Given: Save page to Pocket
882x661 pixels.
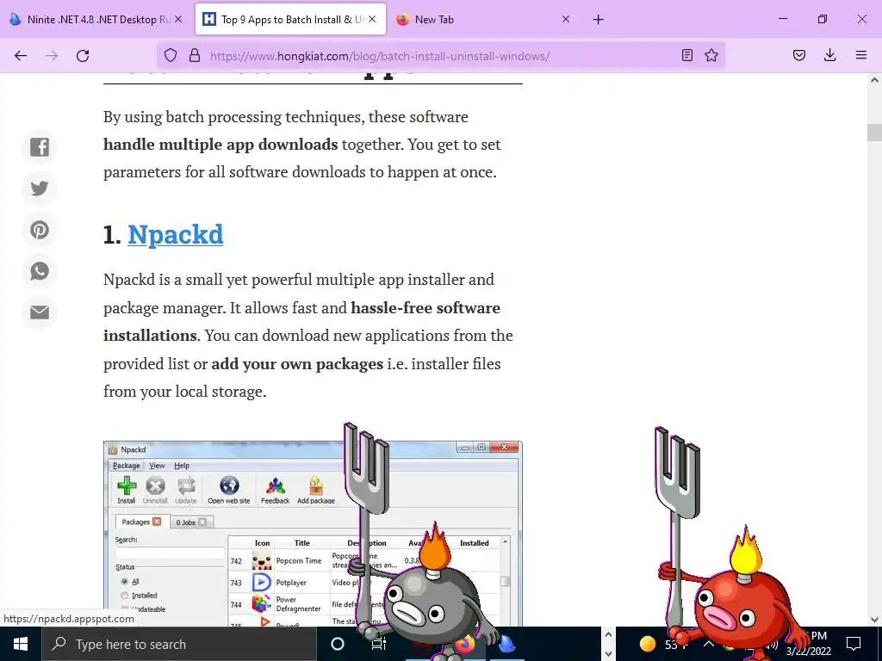Looking at the screenshot, I should point(799,55).
